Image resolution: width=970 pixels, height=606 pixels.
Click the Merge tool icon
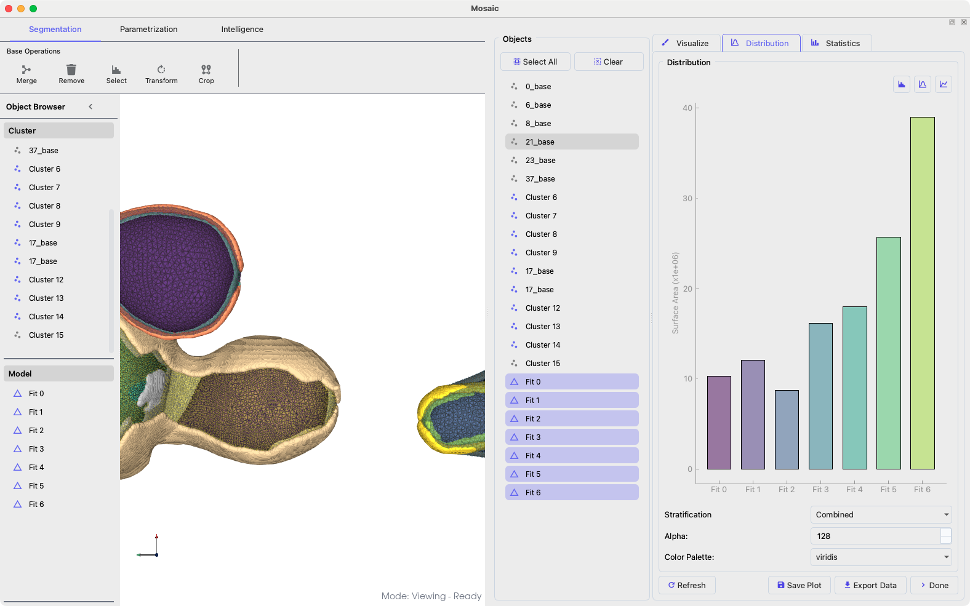[26, 70]
